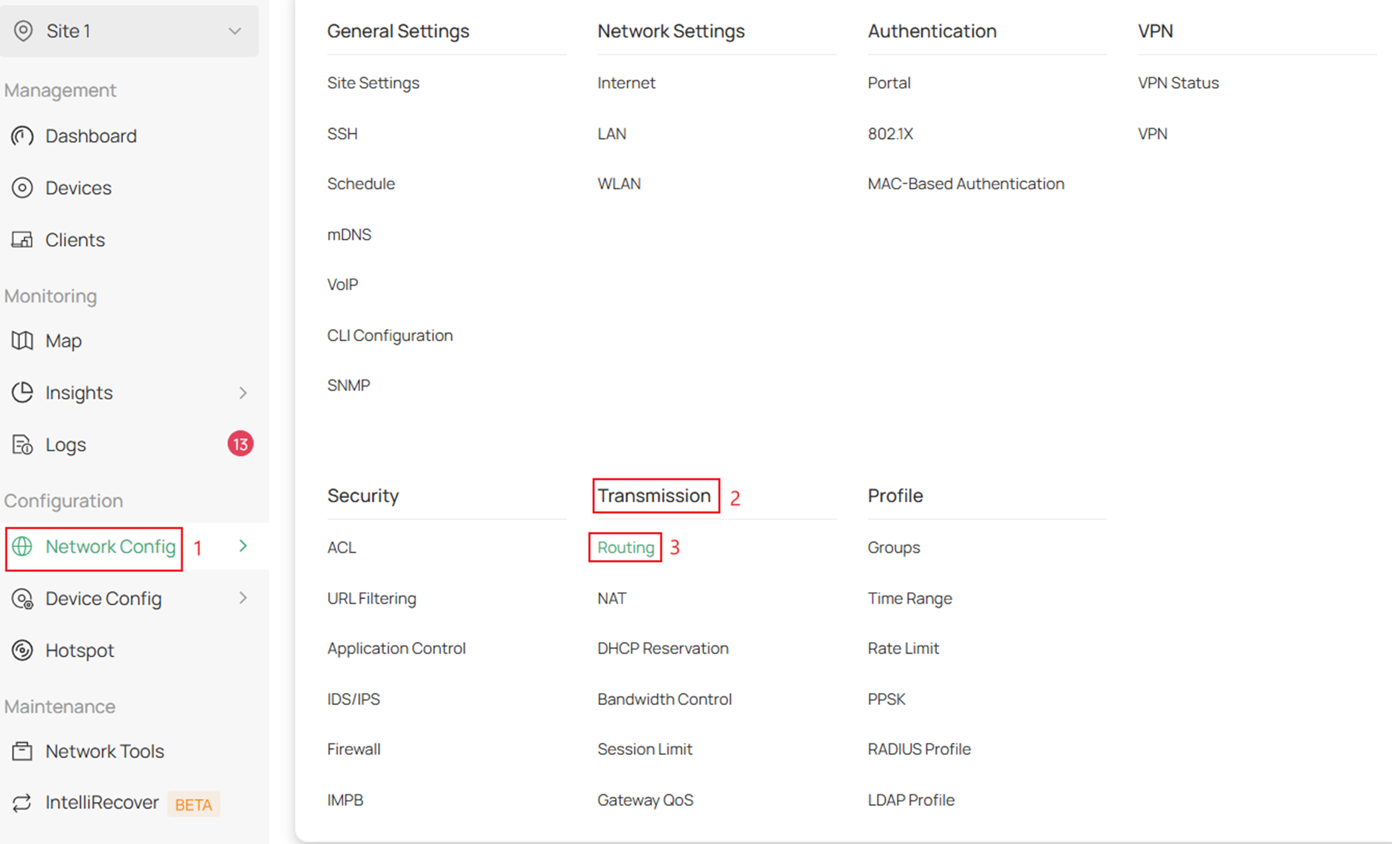
Task: Go to Devices in the sidebar
Action: (x=79, y=188)
